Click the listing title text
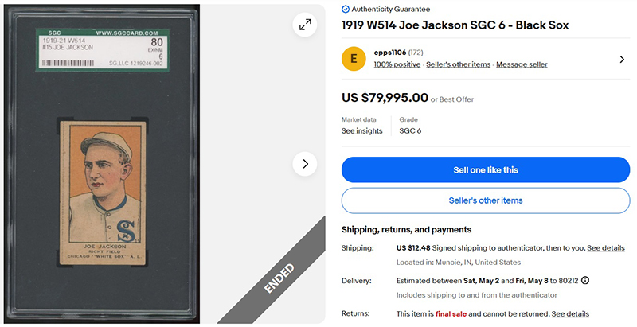637x327 pixels. click(x=455, y=25)
